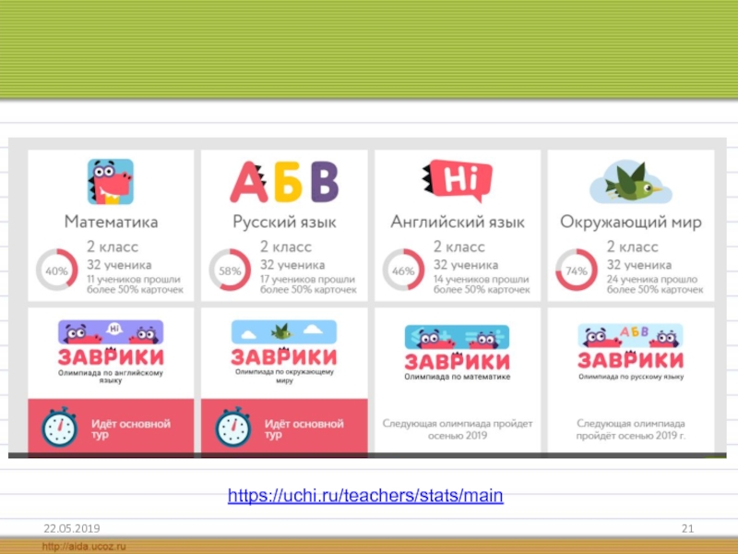This screenshot has height=554, width=738.
Task: Open the Окружающий мир subject title
Action: coord(631,222)
